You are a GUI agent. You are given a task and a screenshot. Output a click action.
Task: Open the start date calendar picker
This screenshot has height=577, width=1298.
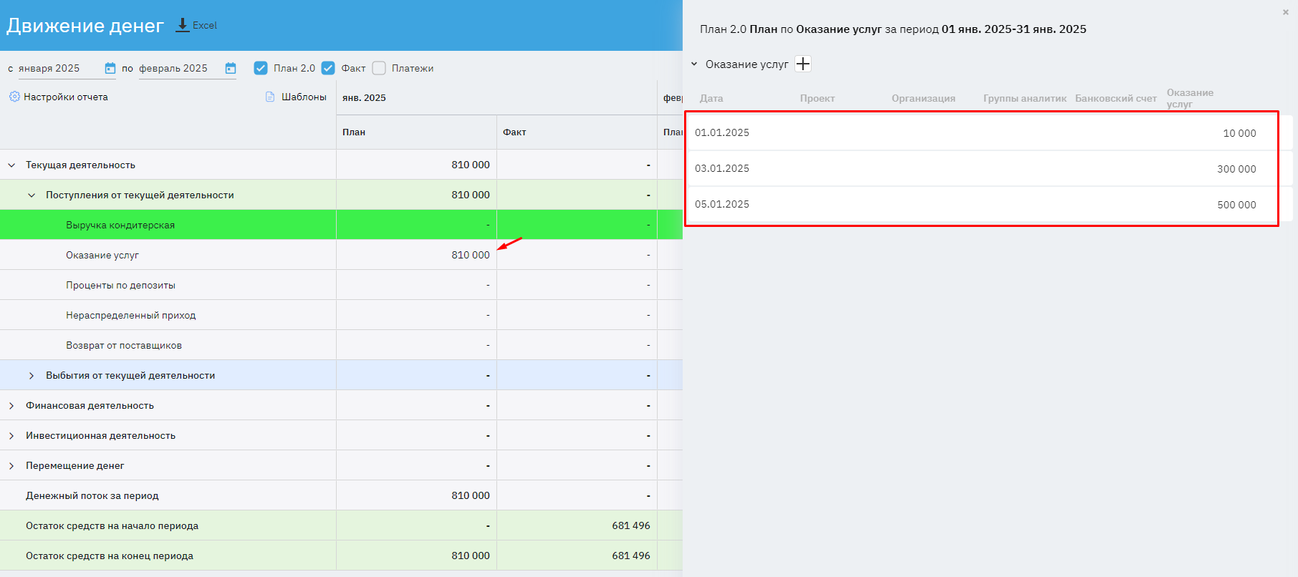click(110, 68)
